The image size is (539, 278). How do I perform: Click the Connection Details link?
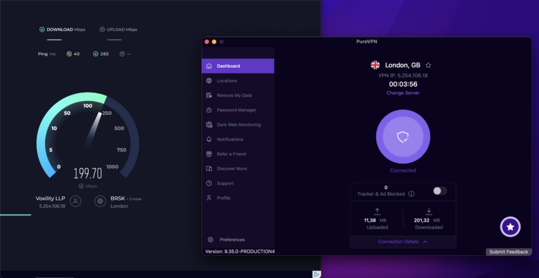[398, 242]
